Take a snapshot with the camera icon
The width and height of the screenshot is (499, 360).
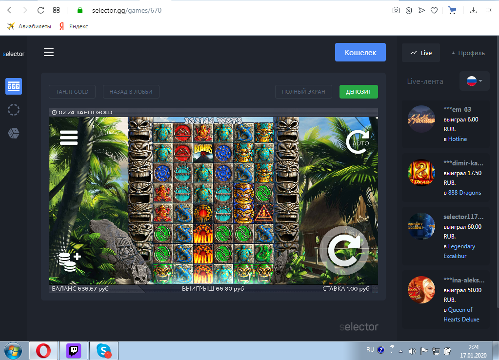click(x=396, y=11)
